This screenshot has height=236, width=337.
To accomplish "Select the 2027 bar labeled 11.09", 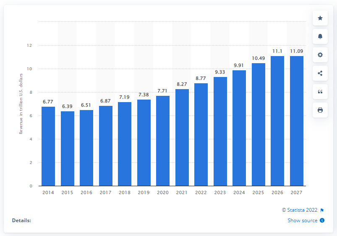I will pos(297,121).
